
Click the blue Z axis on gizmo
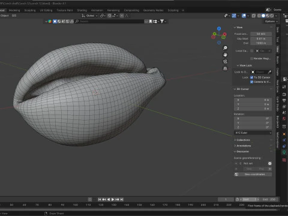219,29
